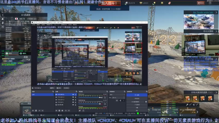219x123 pixels.
Task: Open the 编辑 menu in OBS
Action: pyautogui.click(x=38, y=25)
